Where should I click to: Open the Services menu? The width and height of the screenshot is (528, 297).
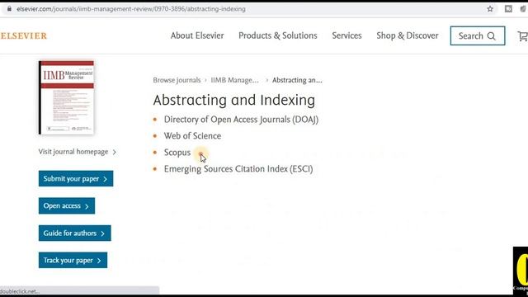pyautogui.click(x=346, y=35)
